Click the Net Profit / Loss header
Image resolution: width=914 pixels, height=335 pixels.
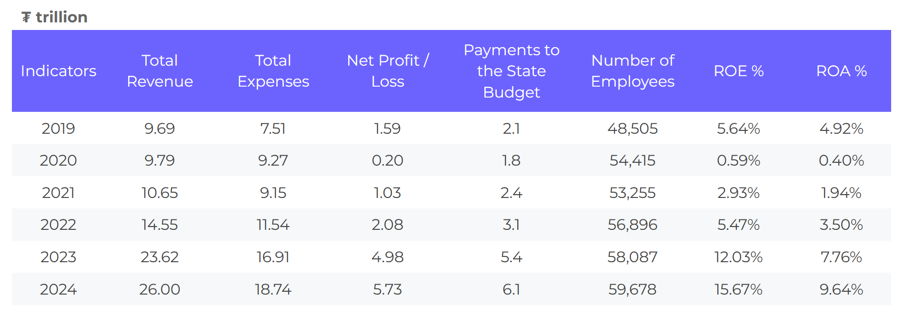coord(388,71)
